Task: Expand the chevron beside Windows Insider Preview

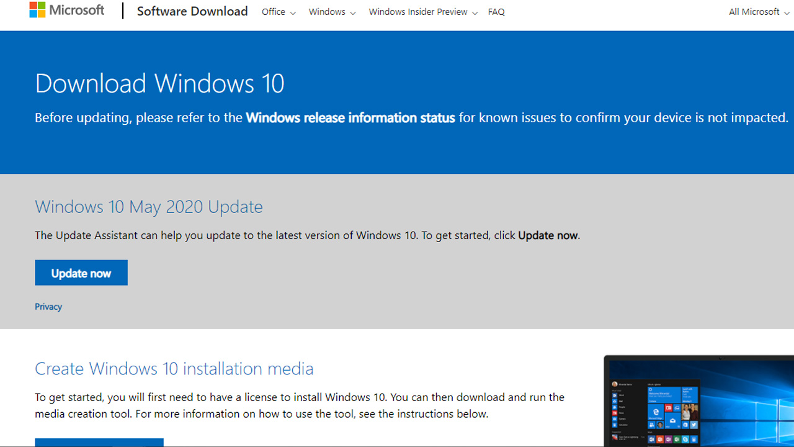Action: click(x=475, y=12)
